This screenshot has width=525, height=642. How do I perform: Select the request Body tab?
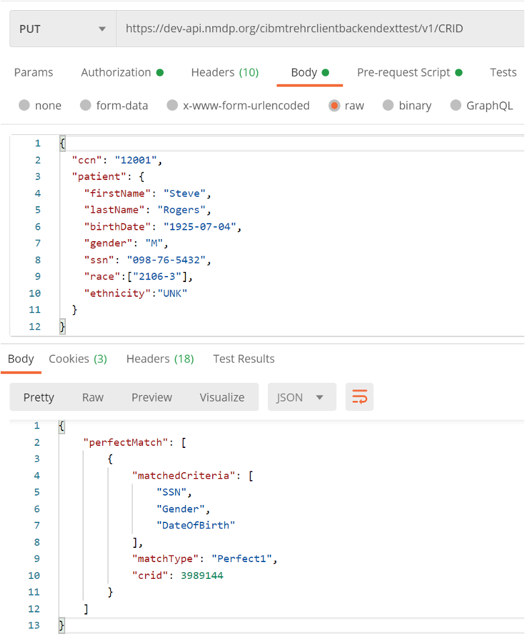pos(309,73)
